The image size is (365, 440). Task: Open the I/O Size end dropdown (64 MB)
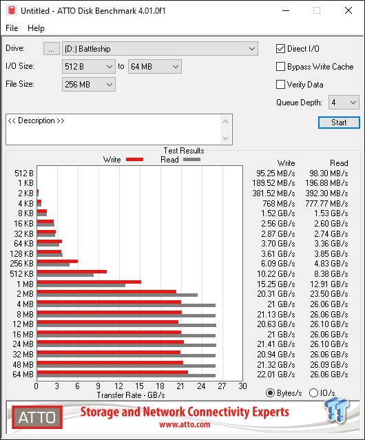154,67
